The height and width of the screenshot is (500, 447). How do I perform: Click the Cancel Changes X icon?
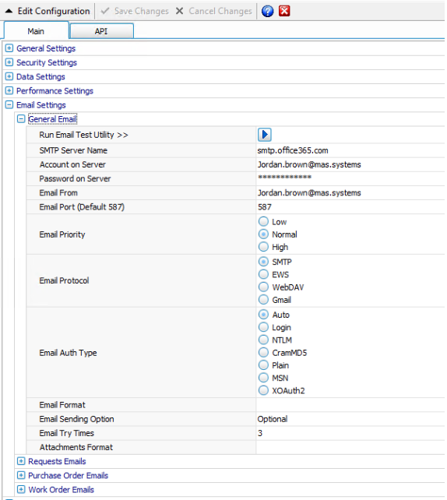pyautogui.click(x=180, y=11)
